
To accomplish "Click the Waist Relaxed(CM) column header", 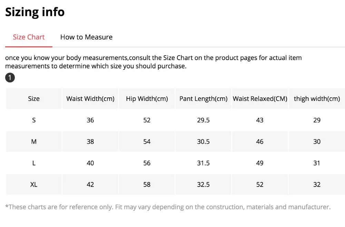I will tap(260, 98).
